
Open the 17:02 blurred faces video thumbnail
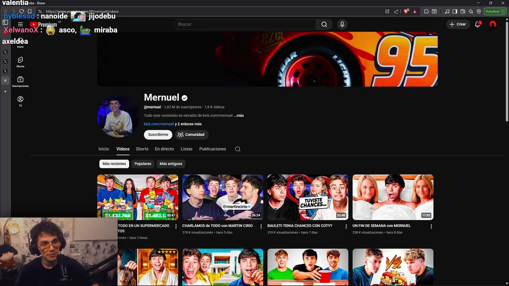click(x=393, y=197)
